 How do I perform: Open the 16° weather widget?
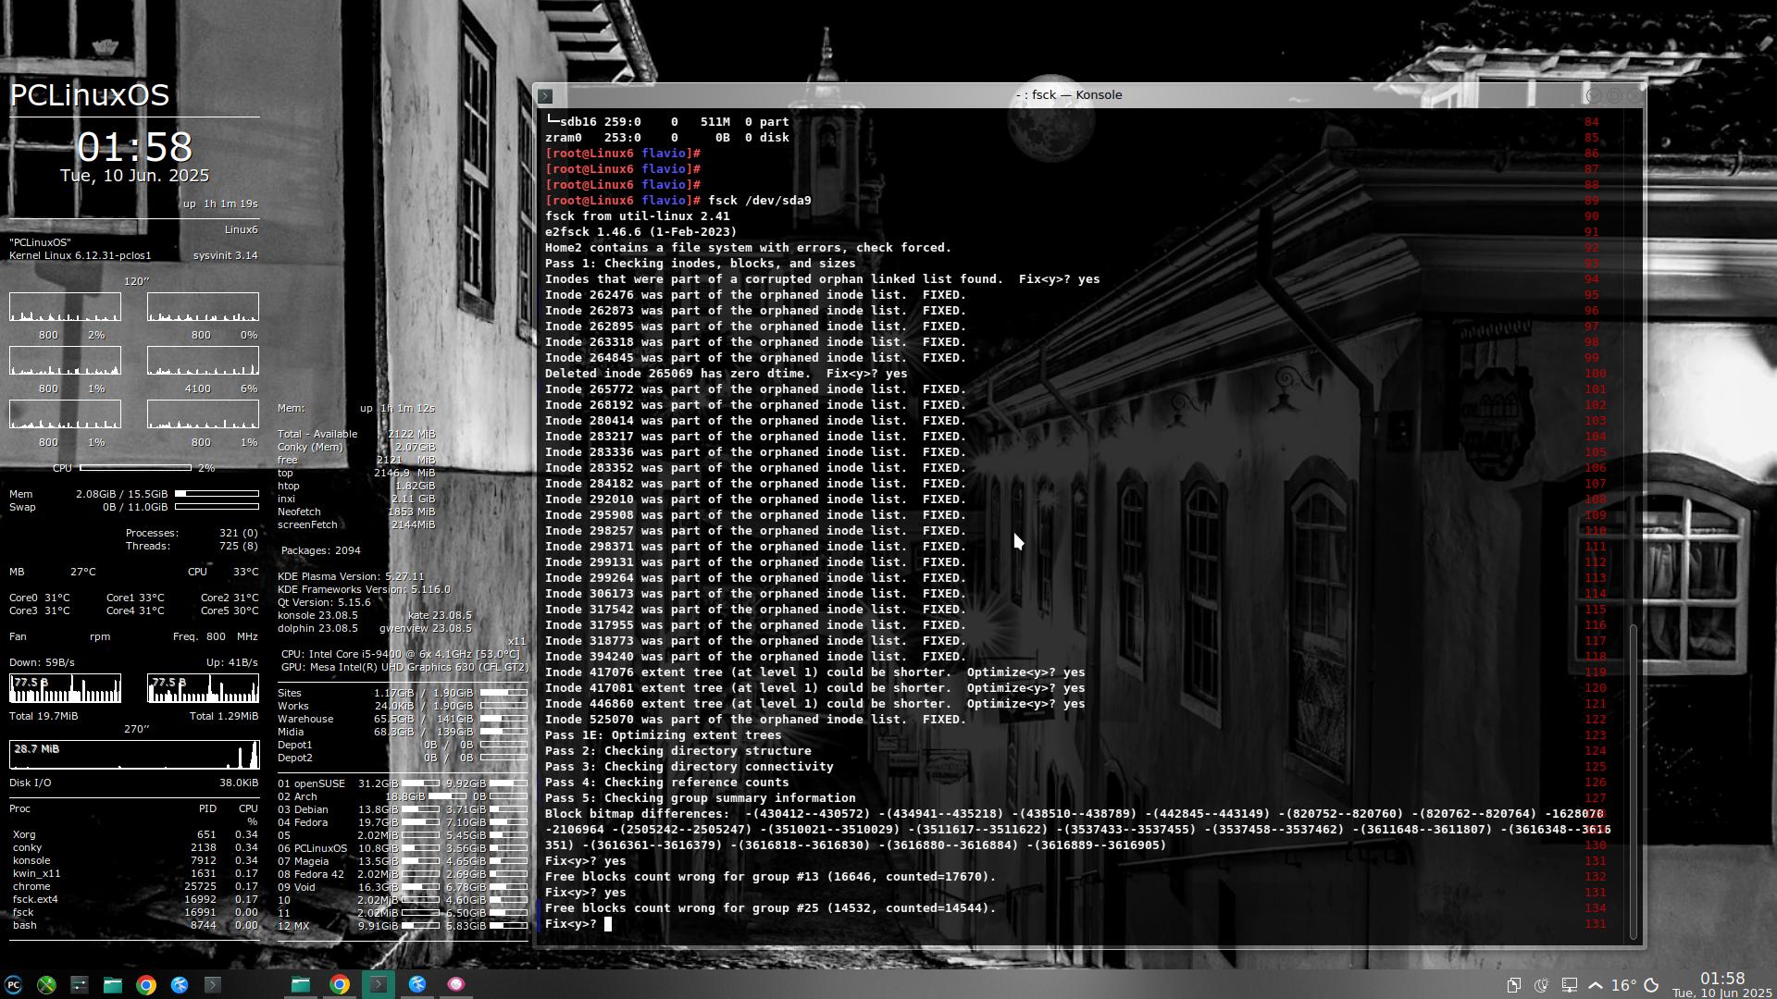[x=1623, y=985]
